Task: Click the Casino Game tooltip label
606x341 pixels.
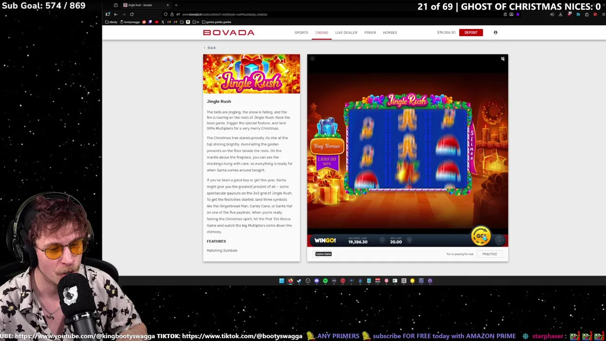Action: [x=323, y=254]
